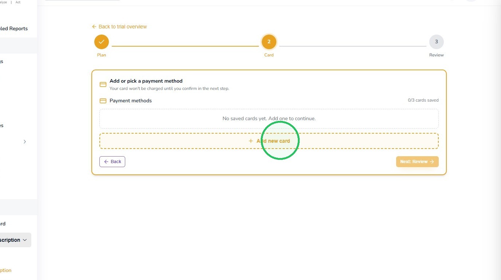Select the step 2 Card circle

[x=269, y=42]
